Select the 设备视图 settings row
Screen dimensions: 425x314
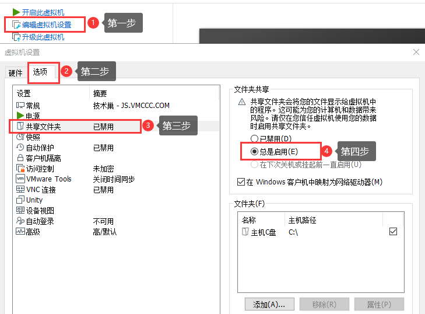(x=116, y=210)
